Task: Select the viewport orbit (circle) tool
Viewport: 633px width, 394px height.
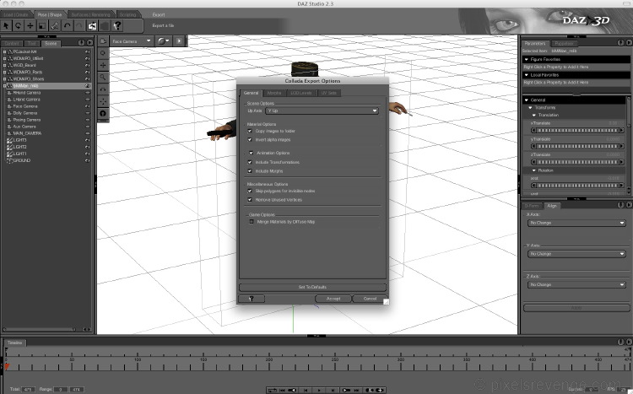Action: (x=103, y=53)
